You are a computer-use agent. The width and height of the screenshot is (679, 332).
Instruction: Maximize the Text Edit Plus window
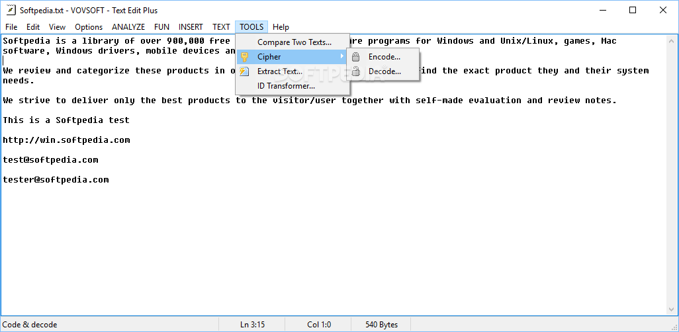(x=633, y=11)
